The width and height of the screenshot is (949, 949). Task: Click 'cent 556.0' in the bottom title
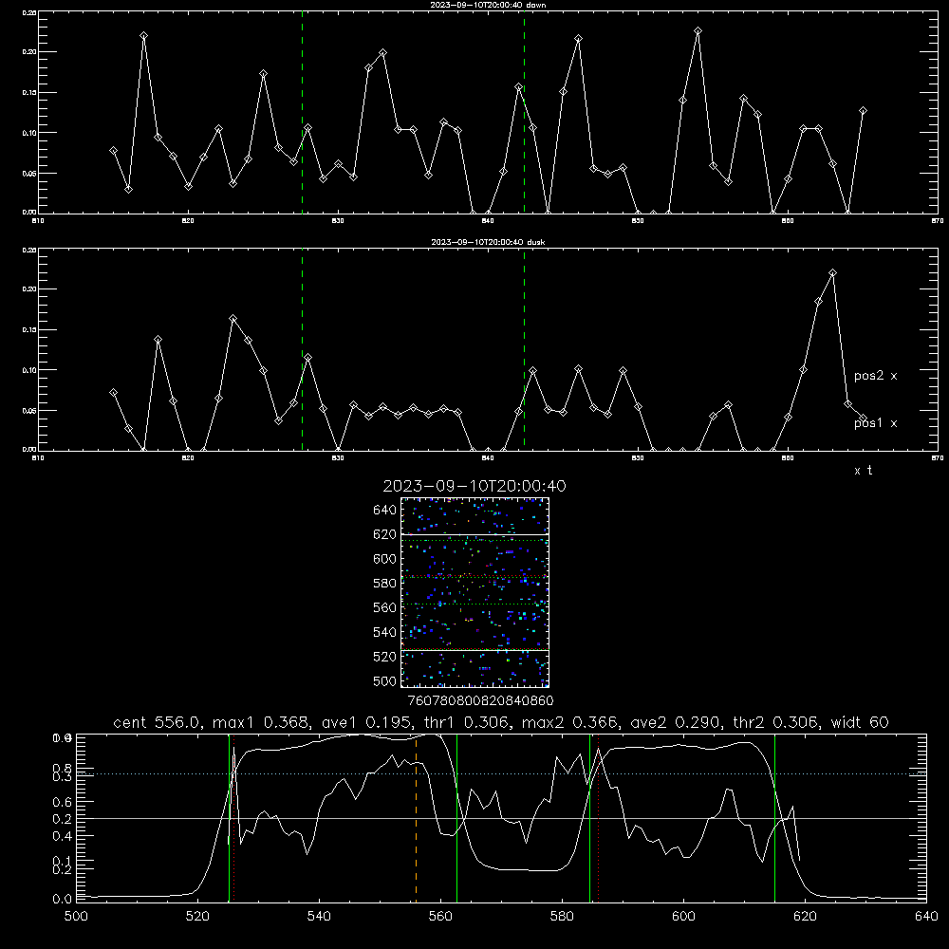[x=157, y=722]
